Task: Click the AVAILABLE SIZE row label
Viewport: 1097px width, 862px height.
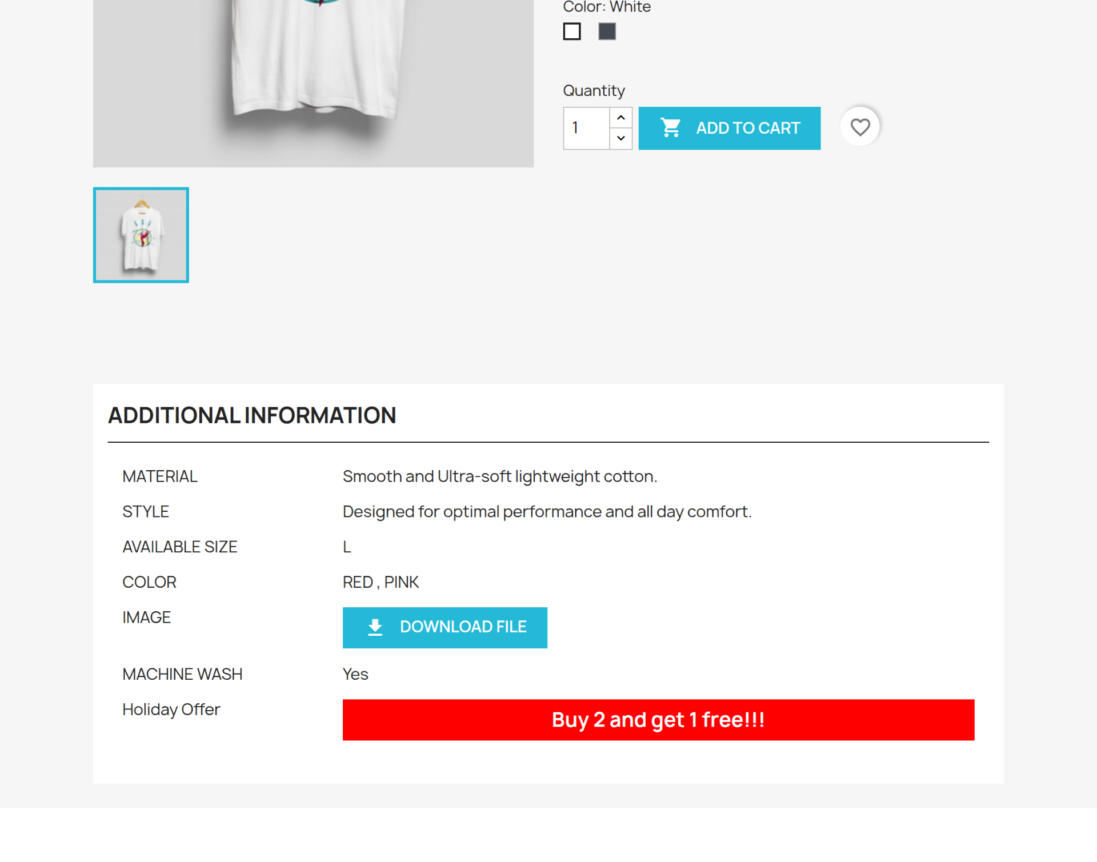Action: tap(179, 547)
